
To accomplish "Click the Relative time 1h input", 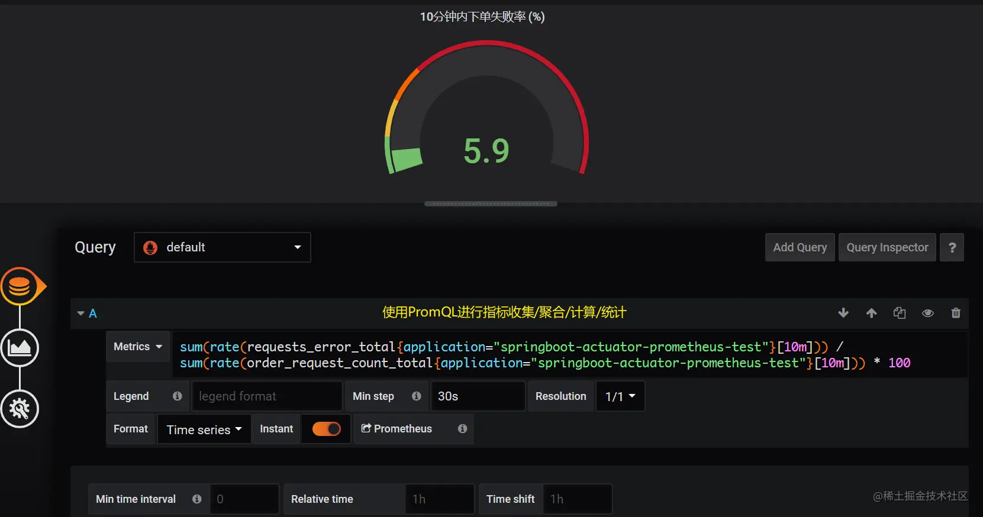I will [x=440, y=499].
